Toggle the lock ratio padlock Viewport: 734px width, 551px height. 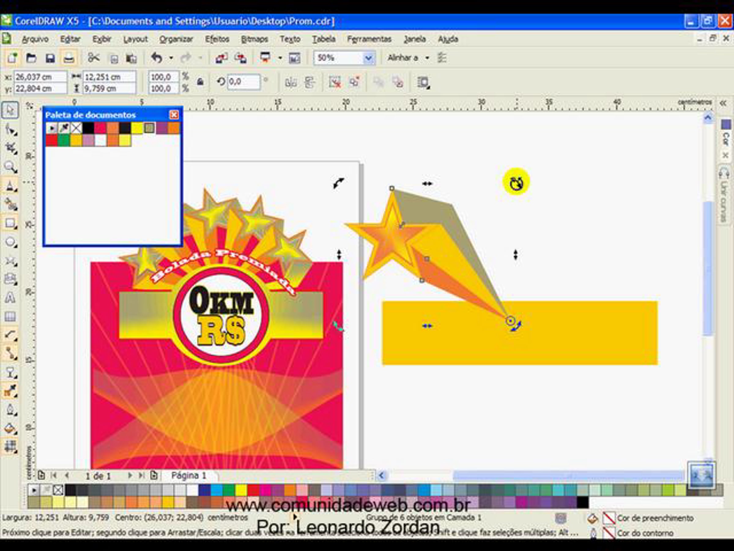click(x=200, y=82)
